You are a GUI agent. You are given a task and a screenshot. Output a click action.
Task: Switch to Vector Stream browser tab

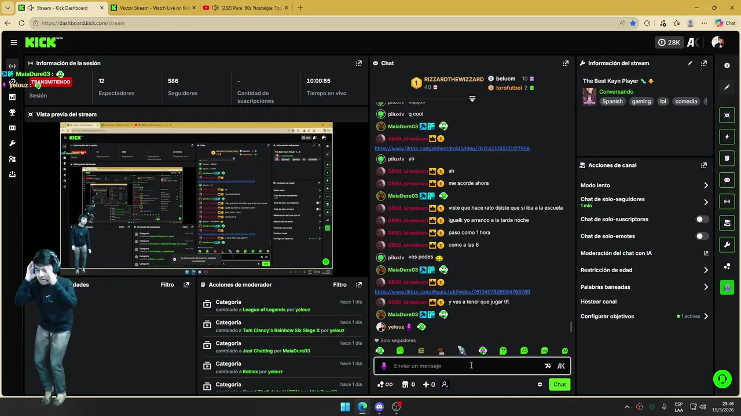click(x=152, y=8)
